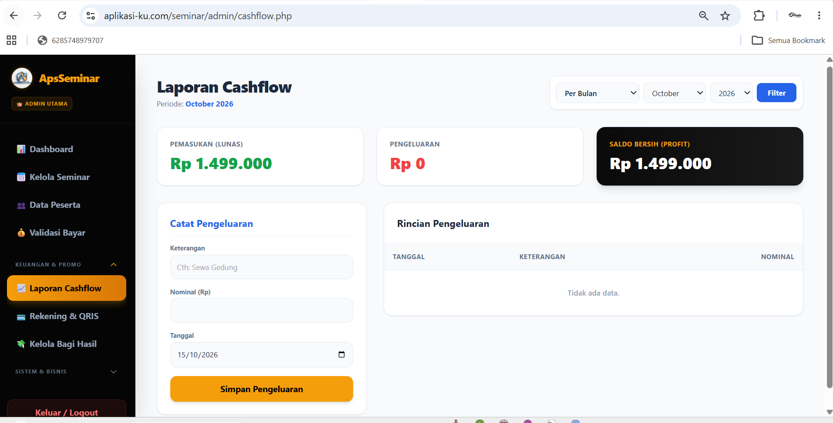The width and height of the screenshot is (833, 423).
Task: Click the KETERANGAN column header
Action: click(542, 256)
